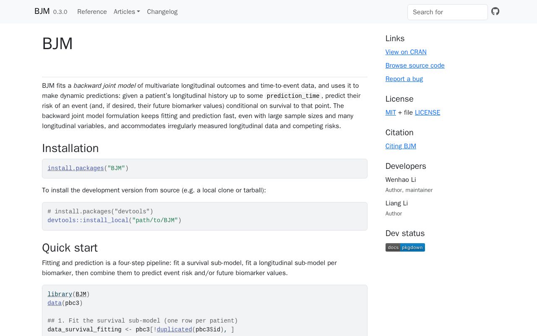Open the LICENSE file link

(x=428, y=113)
